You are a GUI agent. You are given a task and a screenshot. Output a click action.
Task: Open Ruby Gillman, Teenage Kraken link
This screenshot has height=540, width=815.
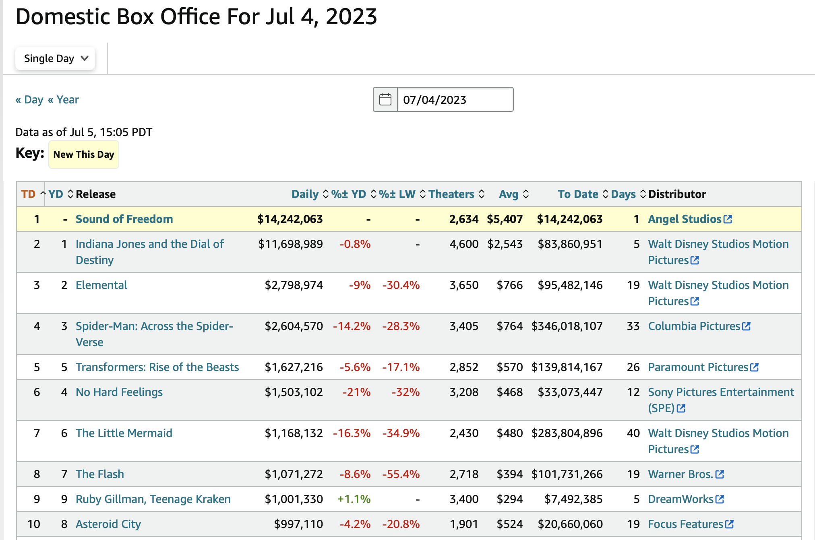(x=153, y=499)
